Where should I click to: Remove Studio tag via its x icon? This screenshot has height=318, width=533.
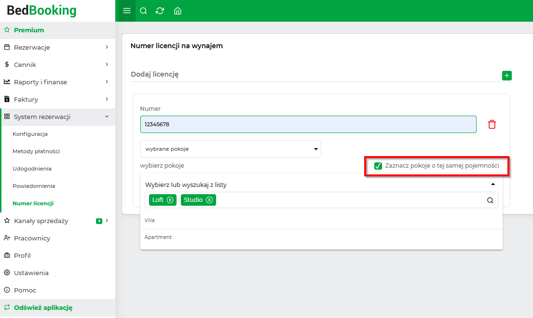[x=209, y=200]
